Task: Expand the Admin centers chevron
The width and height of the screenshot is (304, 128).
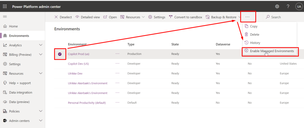Action: click(x=41, y=121)
